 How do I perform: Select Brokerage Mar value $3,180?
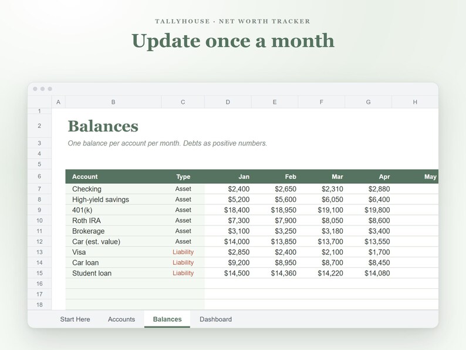point(322,231)
